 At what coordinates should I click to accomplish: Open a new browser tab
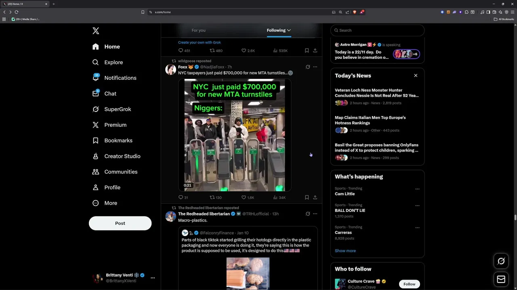point(53,4)
